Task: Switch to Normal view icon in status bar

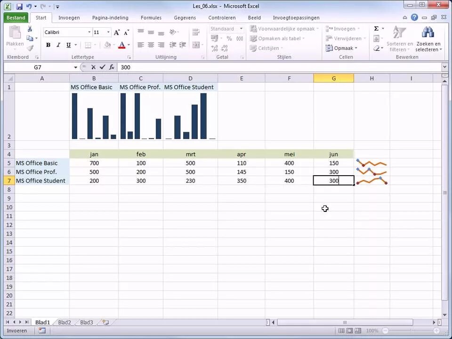Action: (x=341, y=331)
